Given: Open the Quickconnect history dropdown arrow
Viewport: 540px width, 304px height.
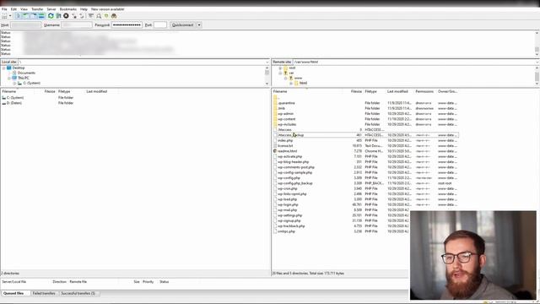Looking at the screenshot, I should (199, 25).
